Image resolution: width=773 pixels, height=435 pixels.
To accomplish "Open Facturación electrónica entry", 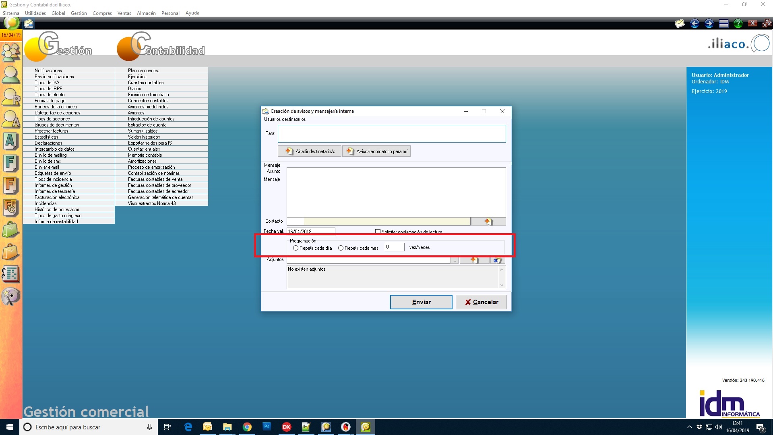I will 69,197.
